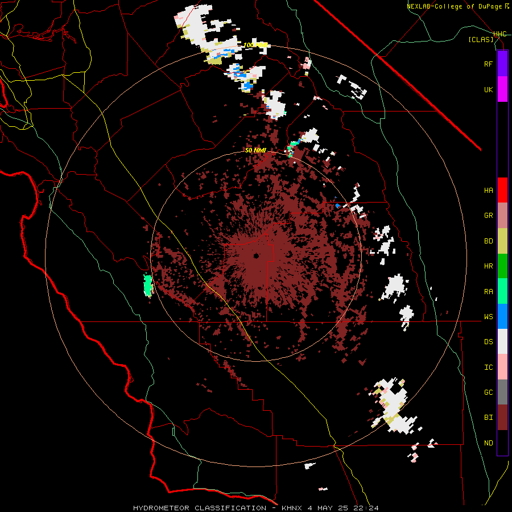
Task: Click the RF legend label
Action: pyautogui.click(x=488, y=64)
